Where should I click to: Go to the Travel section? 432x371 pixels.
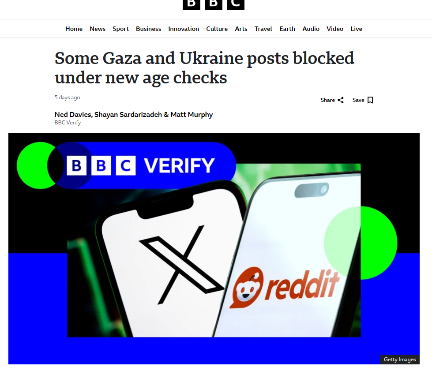point(263,29)
